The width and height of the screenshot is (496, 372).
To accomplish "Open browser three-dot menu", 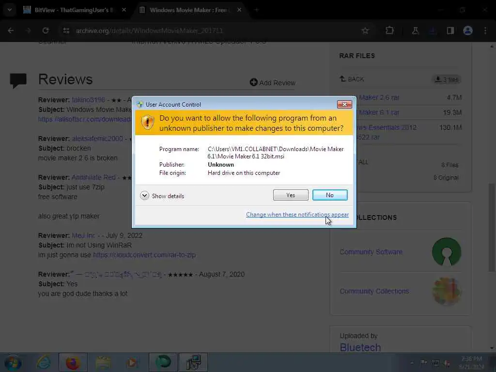I will (x=485, y=31).
